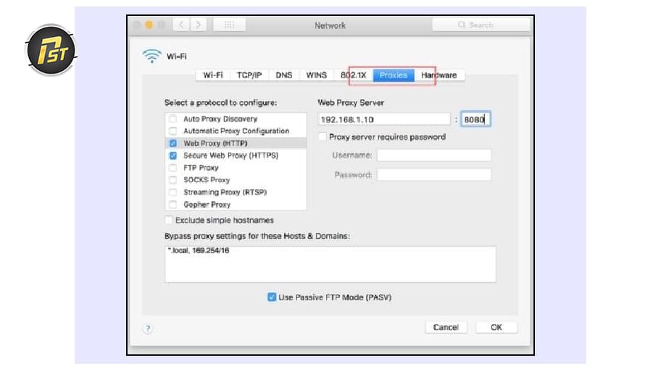Uncheck Secure Web Proxy (HTTPS) checkbox
This screenshot has width=661, height=371.
tap(172, 155)
